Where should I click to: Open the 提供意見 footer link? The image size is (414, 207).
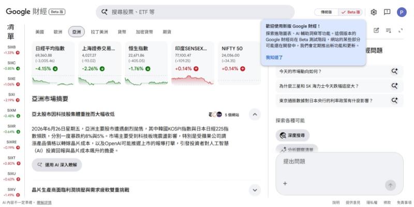pos(353,202)
